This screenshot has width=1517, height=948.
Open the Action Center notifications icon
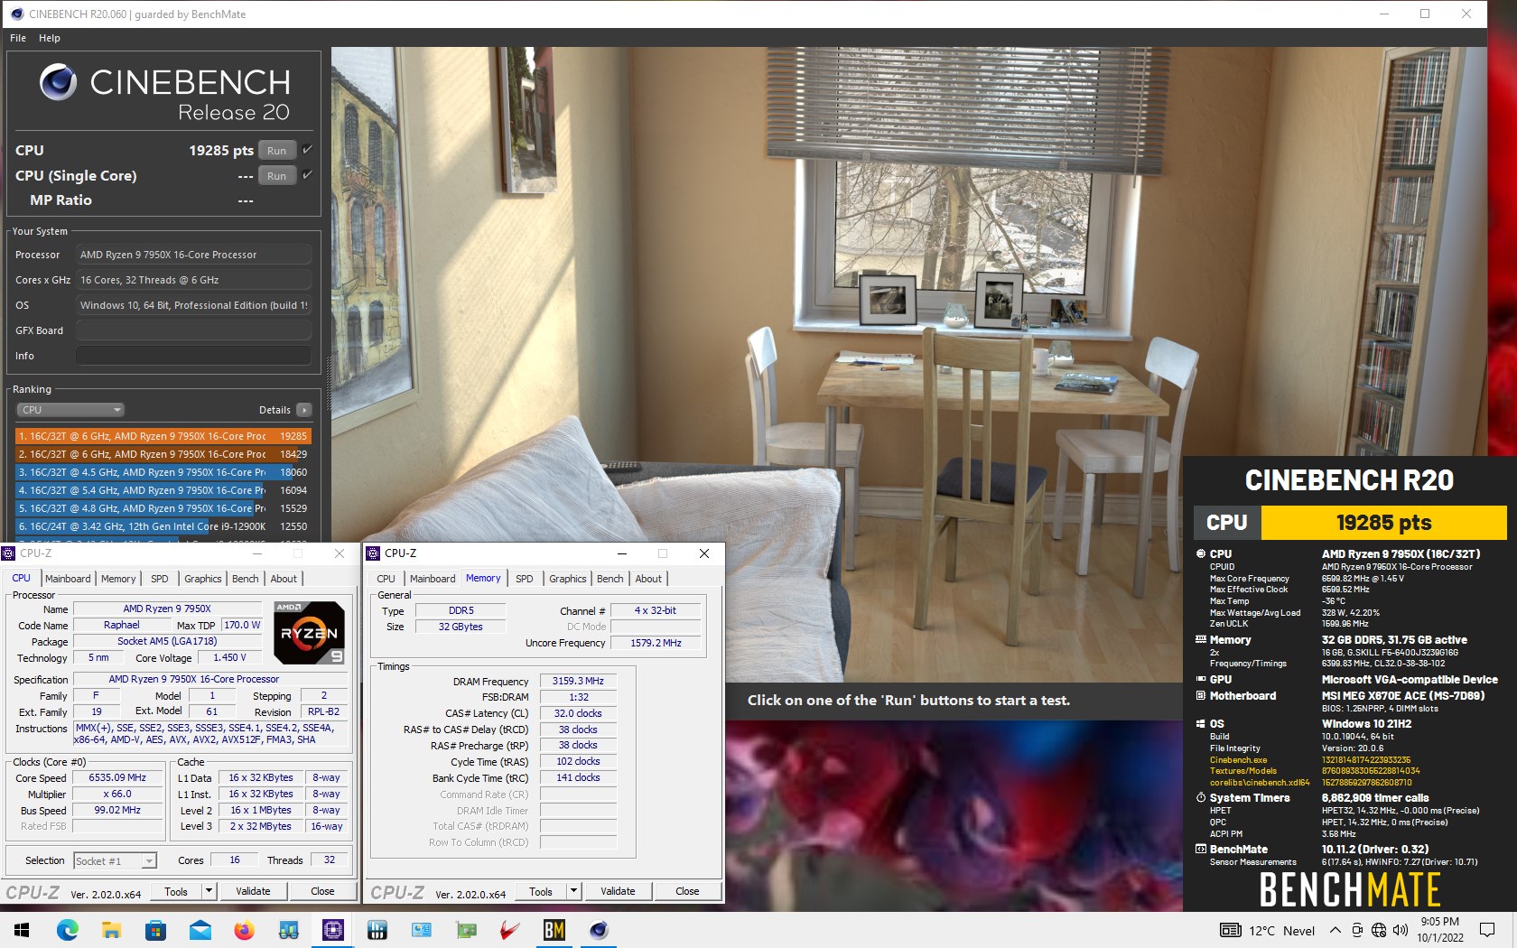pyautogui.click(x=1487, y=931)
